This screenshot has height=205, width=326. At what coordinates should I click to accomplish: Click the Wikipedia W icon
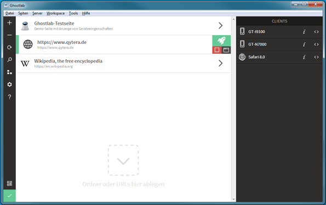click(x=25, y=63)
